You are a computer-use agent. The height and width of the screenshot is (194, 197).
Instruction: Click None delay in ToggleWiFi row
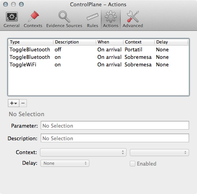point(162,65)
